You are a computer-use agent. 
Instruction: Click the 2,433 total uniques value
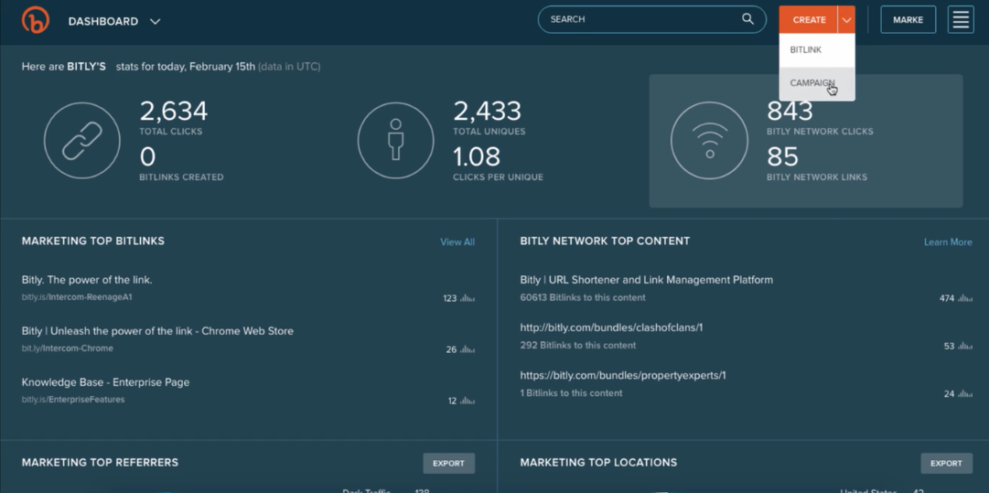487,111
